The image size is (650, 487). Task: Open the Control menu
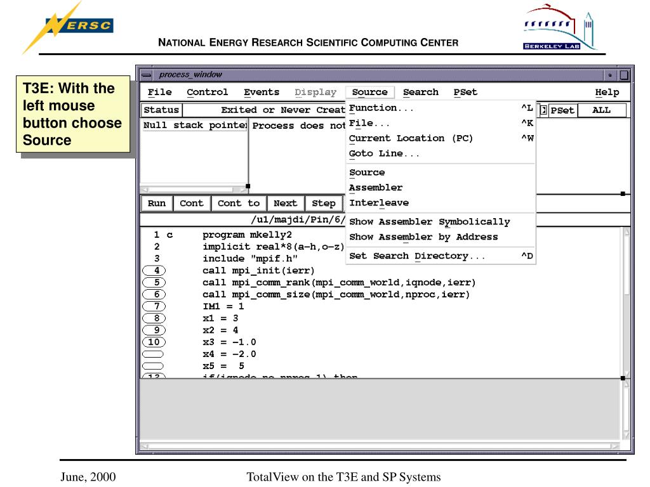coord(208,92)
